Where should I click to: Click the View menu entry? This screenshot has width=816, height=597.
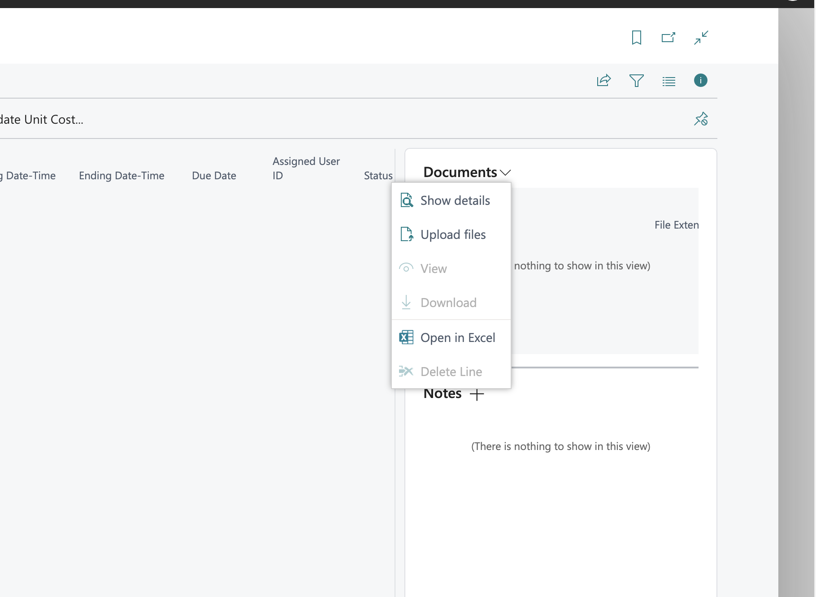451,268
